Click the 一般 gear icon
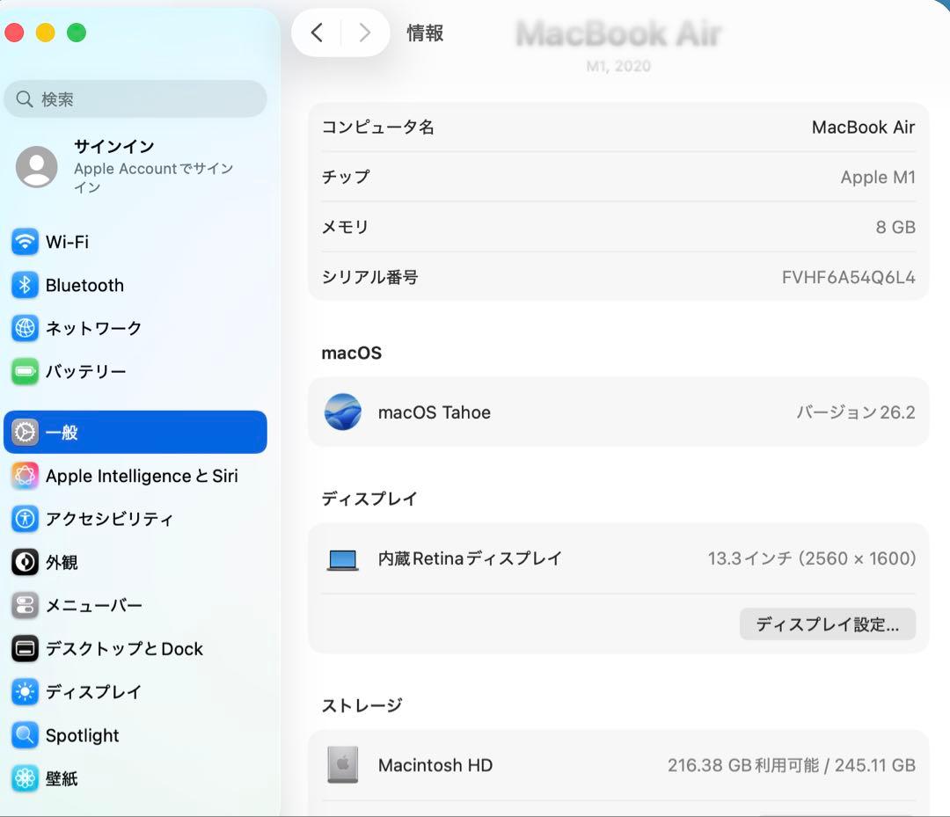The height and width of the screenshot is (817, 950). tap(24, 432)
